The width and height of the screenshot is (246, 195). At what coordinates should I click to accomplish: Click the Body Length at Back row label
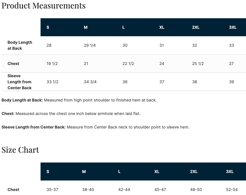20,45
